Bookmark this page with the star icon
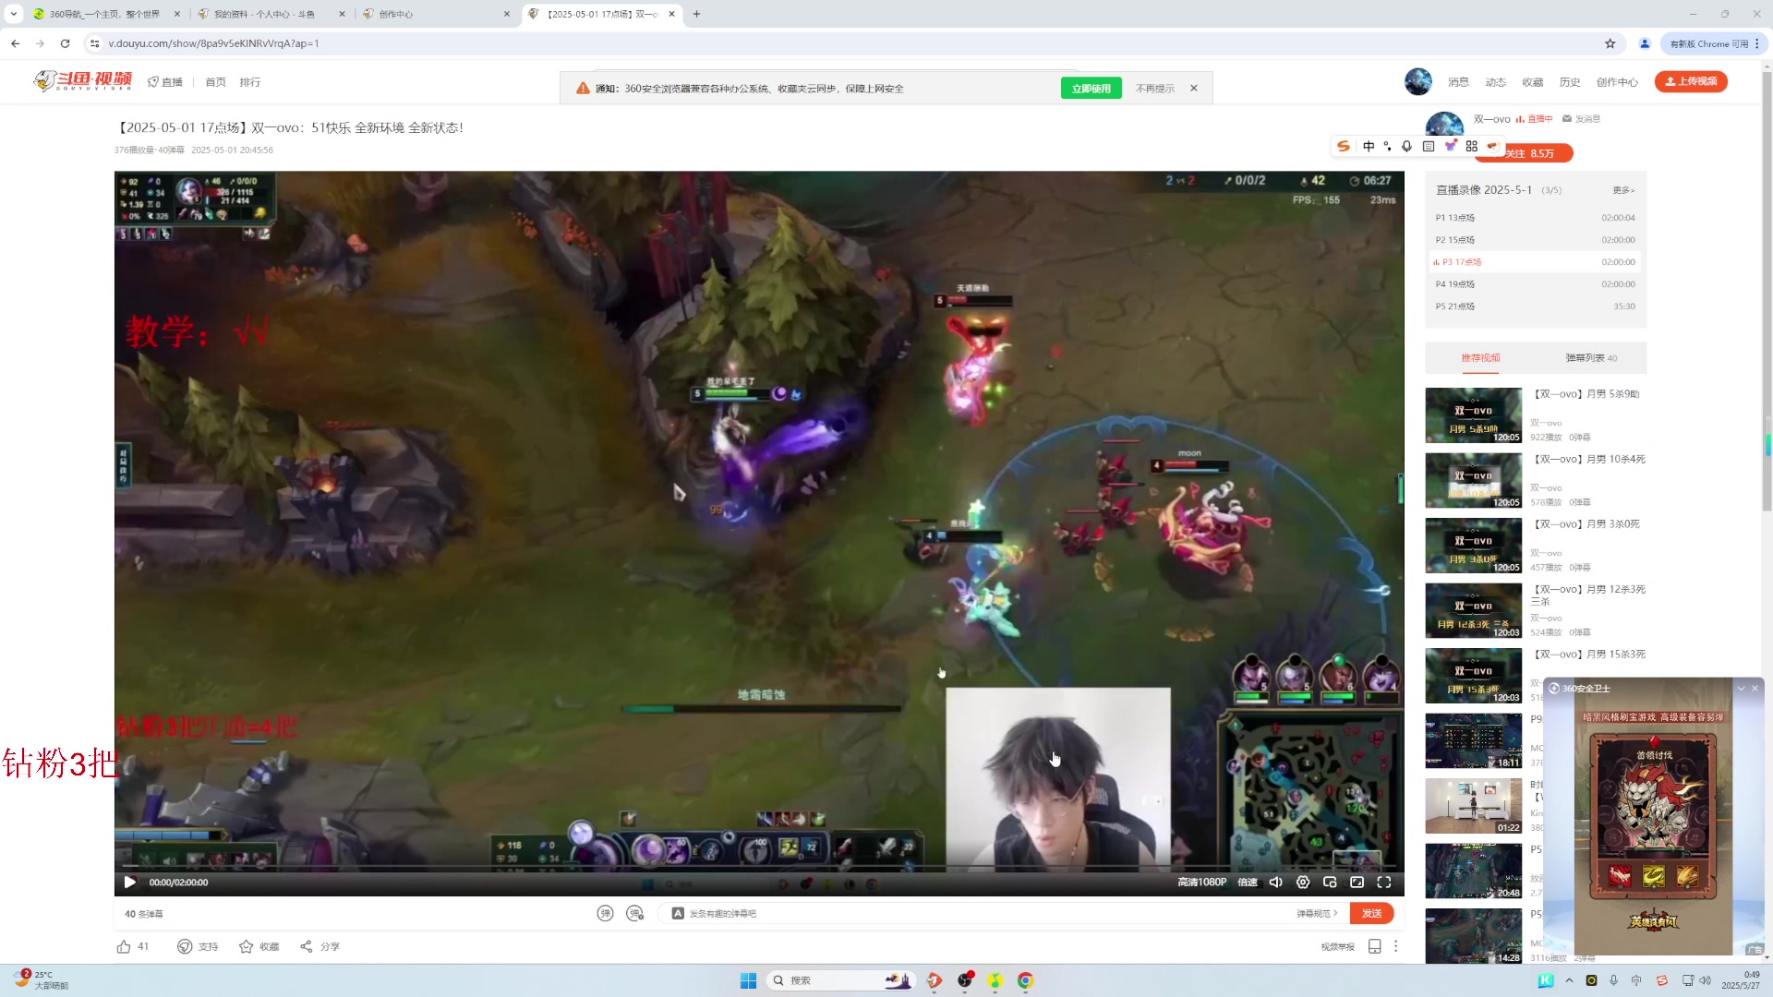Image resolution: width=1773 pixels, height=997 pixels. pyautogui.click(x=1610, y=43)
